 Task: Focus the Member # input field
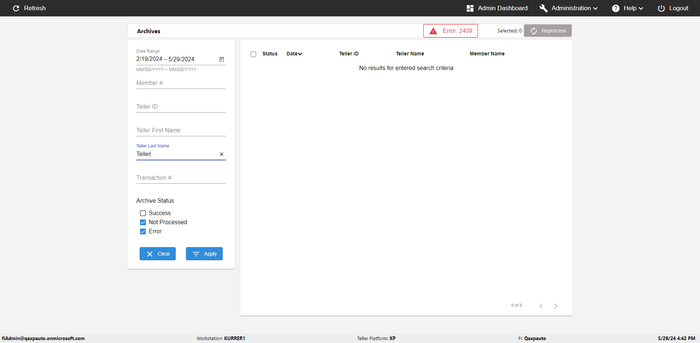[181, 83]
